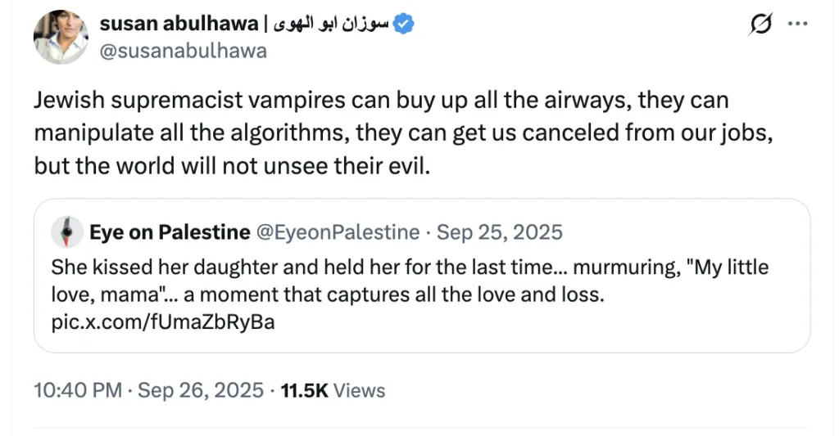
Task: Click the @EyeonPalestine handle
Action: click(338, 232)
